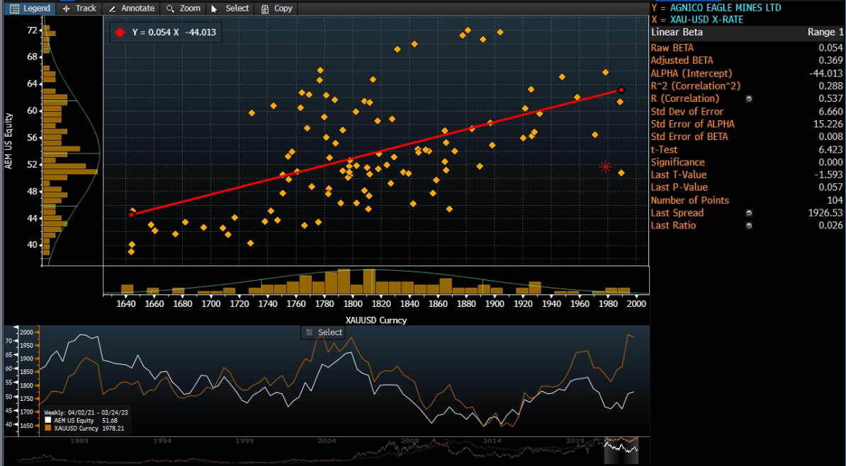Select the Significance row label

coord(677,162)
